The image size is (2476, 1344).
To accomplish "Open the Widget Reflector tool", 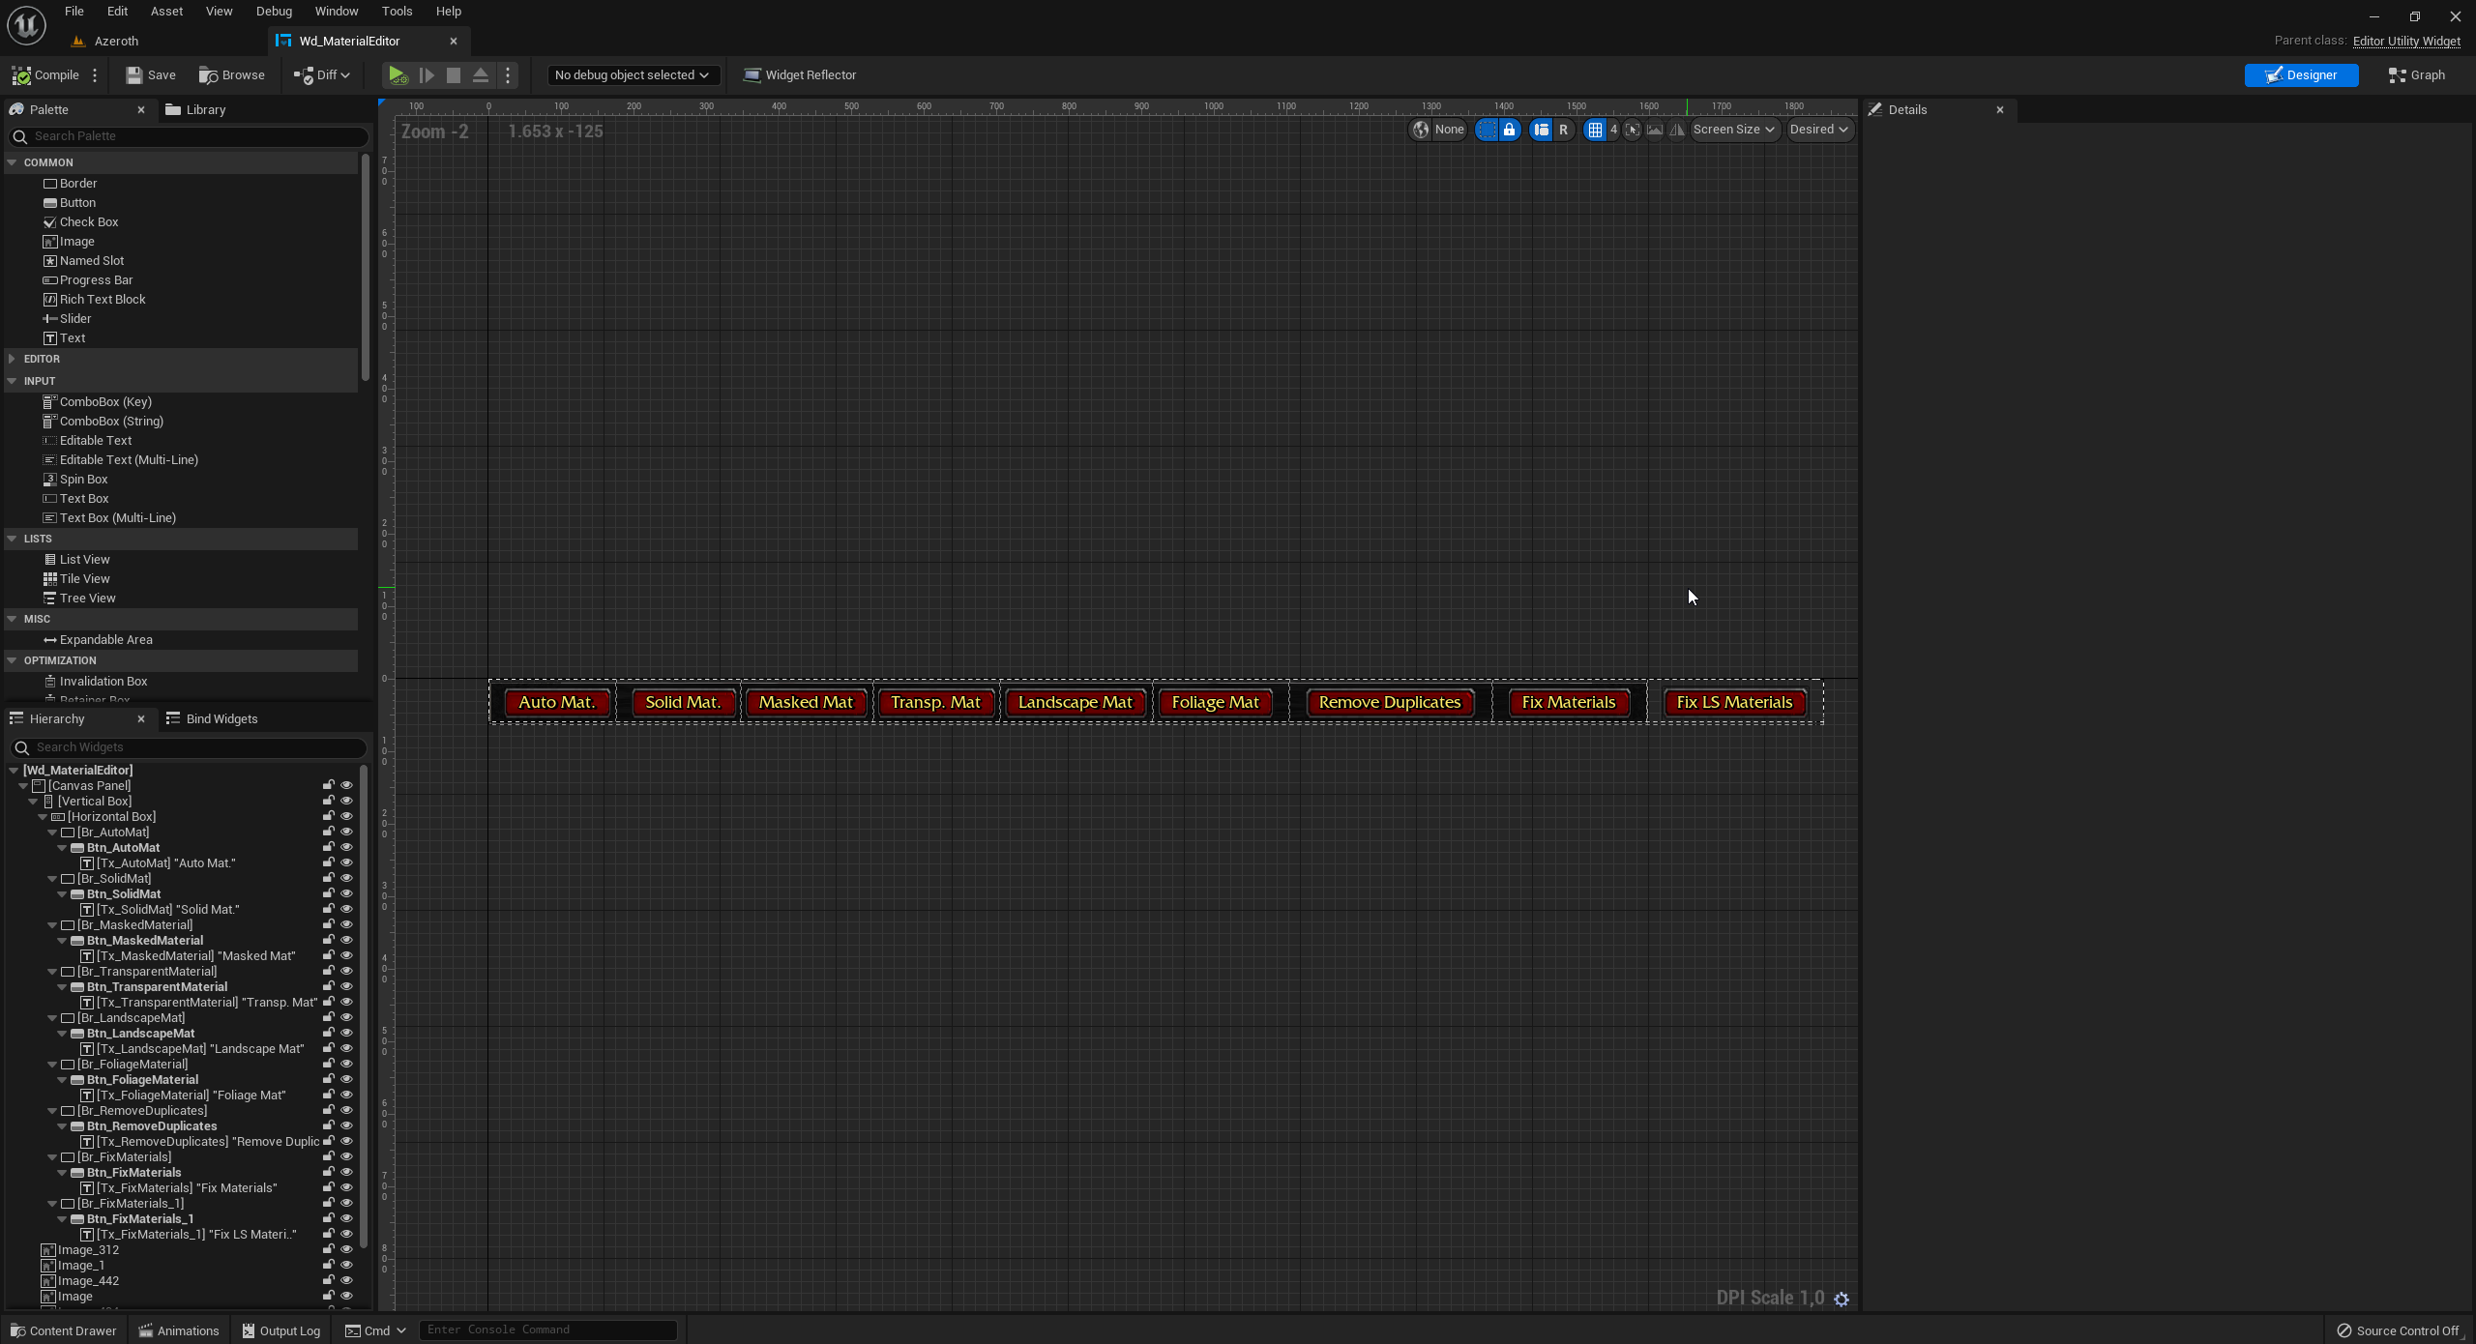I will coord(799,75).
